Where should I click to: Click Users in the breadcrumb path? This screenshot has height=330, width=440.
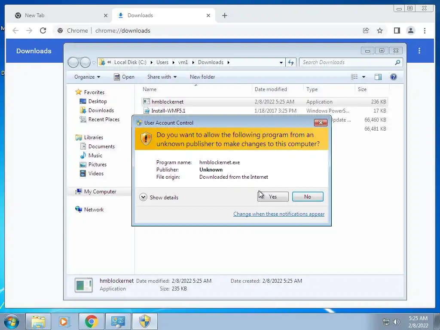(162, 62)
